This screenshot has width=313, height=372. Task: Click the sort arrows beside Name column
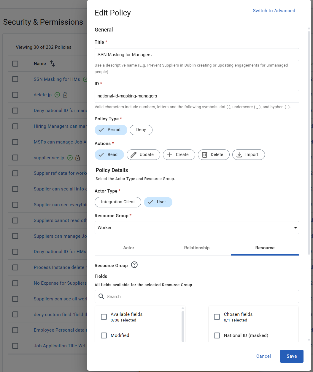pyautogui.click(x=53, y=63)
